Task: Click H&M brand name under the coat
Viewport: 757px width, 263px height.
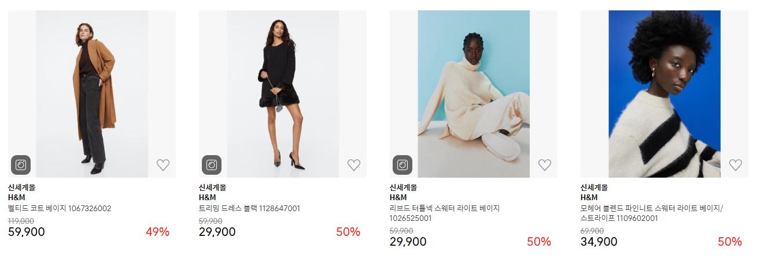Action: [17, 197]
